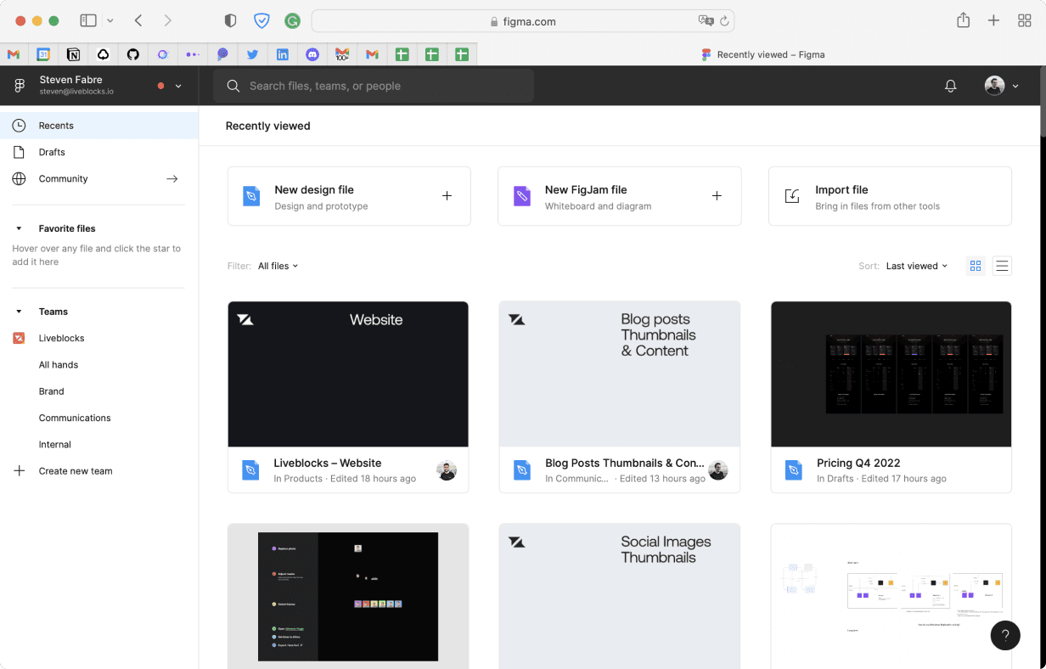Open the Last viewed sort dropdown
The height and width of the screenshot is (669, 1046).
916,266
